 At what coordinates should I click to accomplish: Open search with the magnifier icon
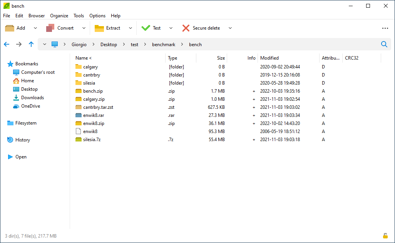(x=384, y=44)
